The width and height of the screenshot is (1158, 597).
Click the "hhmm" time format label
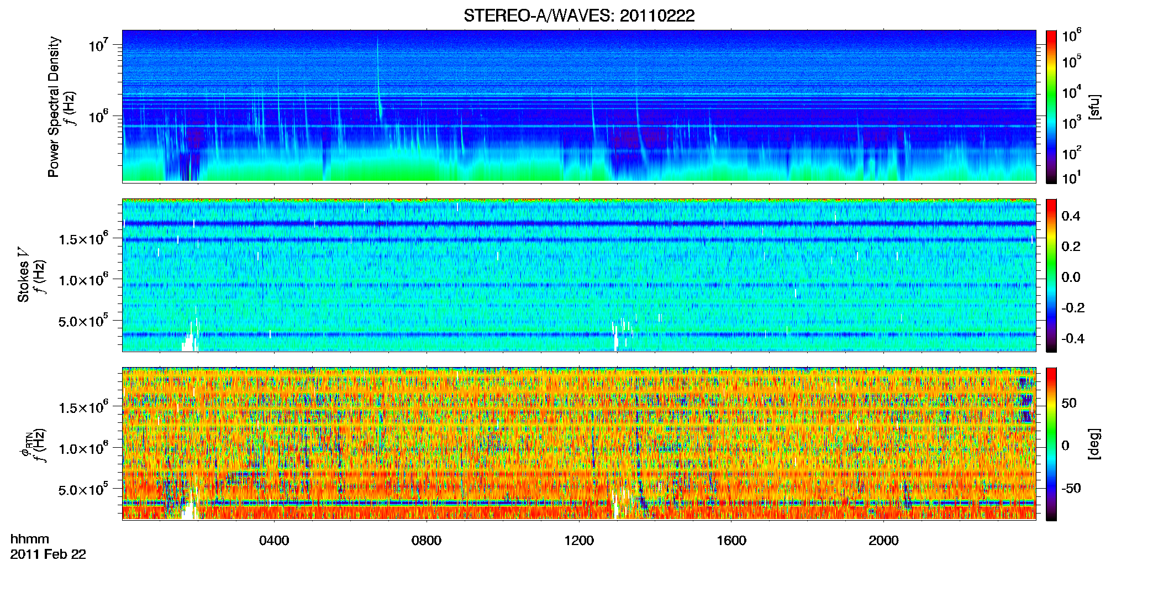[x=30, y=540]
